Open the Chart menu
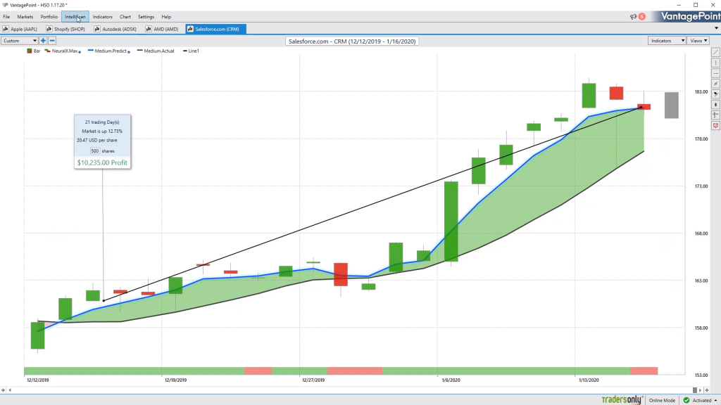This screenshot has height=405, width=721. 125,17
